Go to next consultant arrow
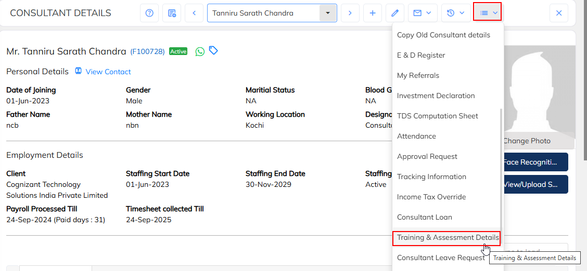This screenshot has width=587, height=271. pyautogui.click(x=350, y=13)
